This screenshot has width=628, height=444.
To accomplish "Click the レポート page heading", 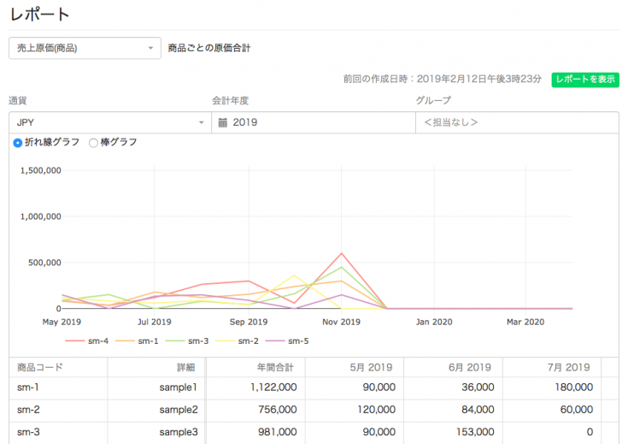I will pyautogui.click(x=39, y=15).
